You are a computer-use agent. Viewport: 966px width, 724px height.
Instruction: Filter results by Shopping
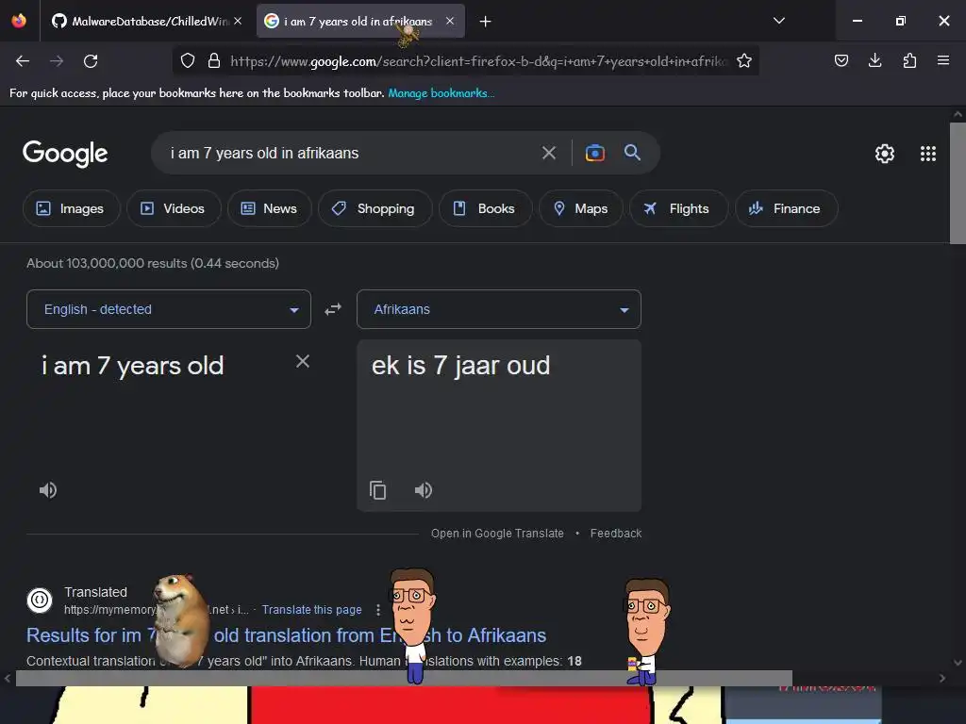pos(375,208)
